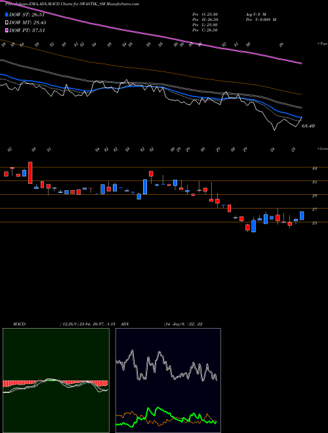The width and height of the screenshot is (328, 433).
Task: Click the 68.40 price label
Action: pos(308,126)
